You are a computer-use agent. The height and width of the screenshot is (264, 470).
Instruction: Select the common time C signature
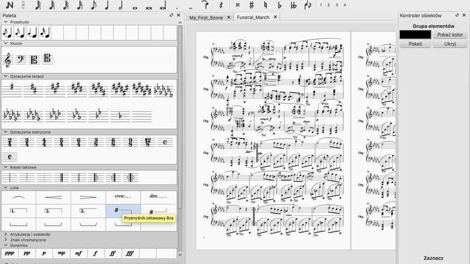click(165, 143)
